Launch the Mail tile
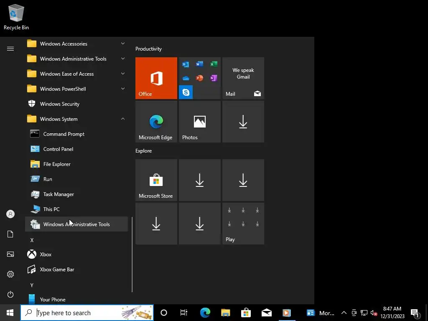Screen dimensions: 428x321 (243, 78)
